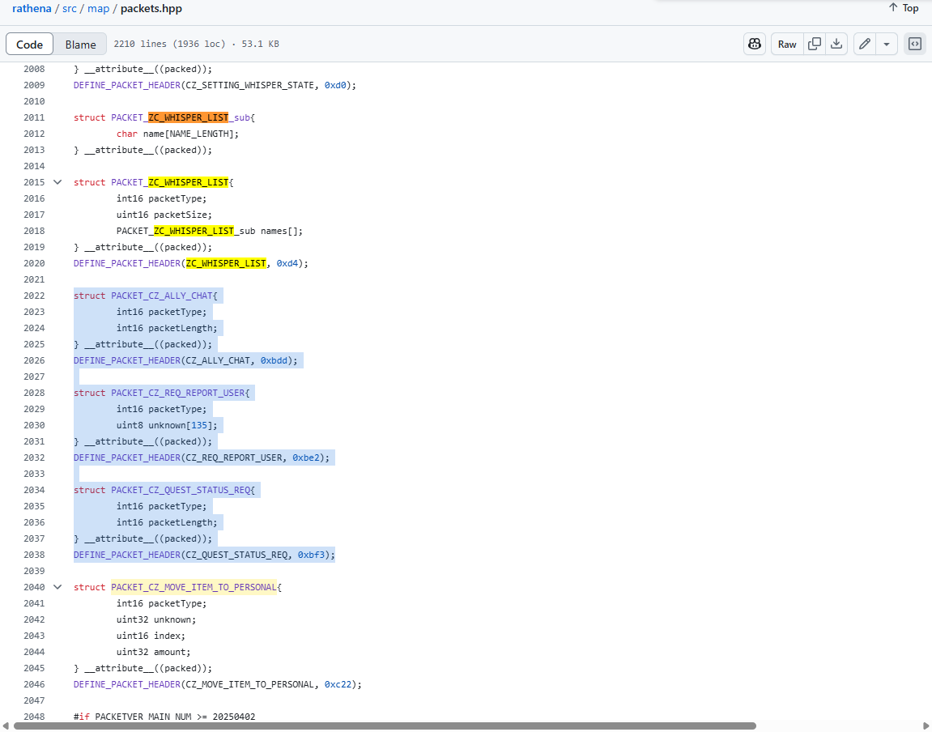Copy raw file contents icon

pyautogui.click(x=815, y=44)
